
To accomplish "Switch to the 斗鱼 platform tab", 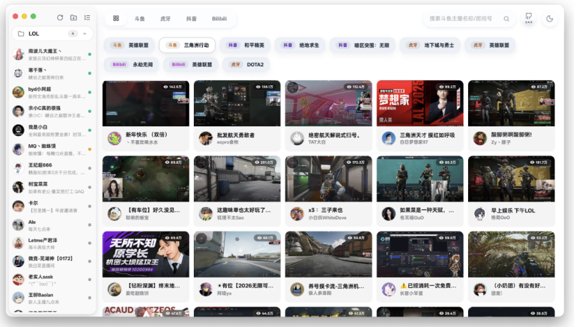I will tap(140, 18).
